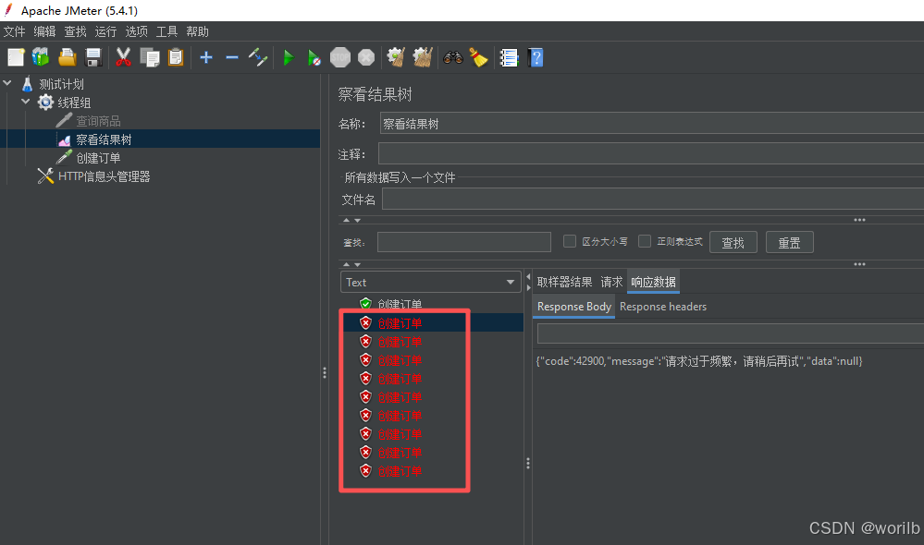The width and height of the screenshot is (924, 545).
Task: Collapse the 测试计划 tree node arrow
Action: [x=7, y=83]
